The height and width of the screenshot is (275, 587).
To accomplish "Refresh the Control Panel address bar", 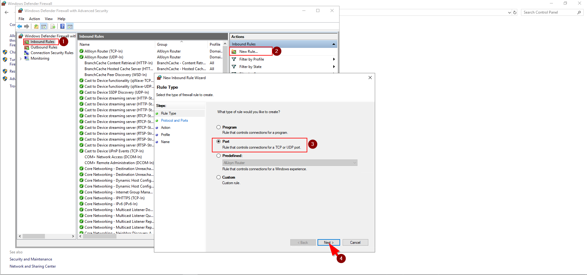I will click(515, 12).
